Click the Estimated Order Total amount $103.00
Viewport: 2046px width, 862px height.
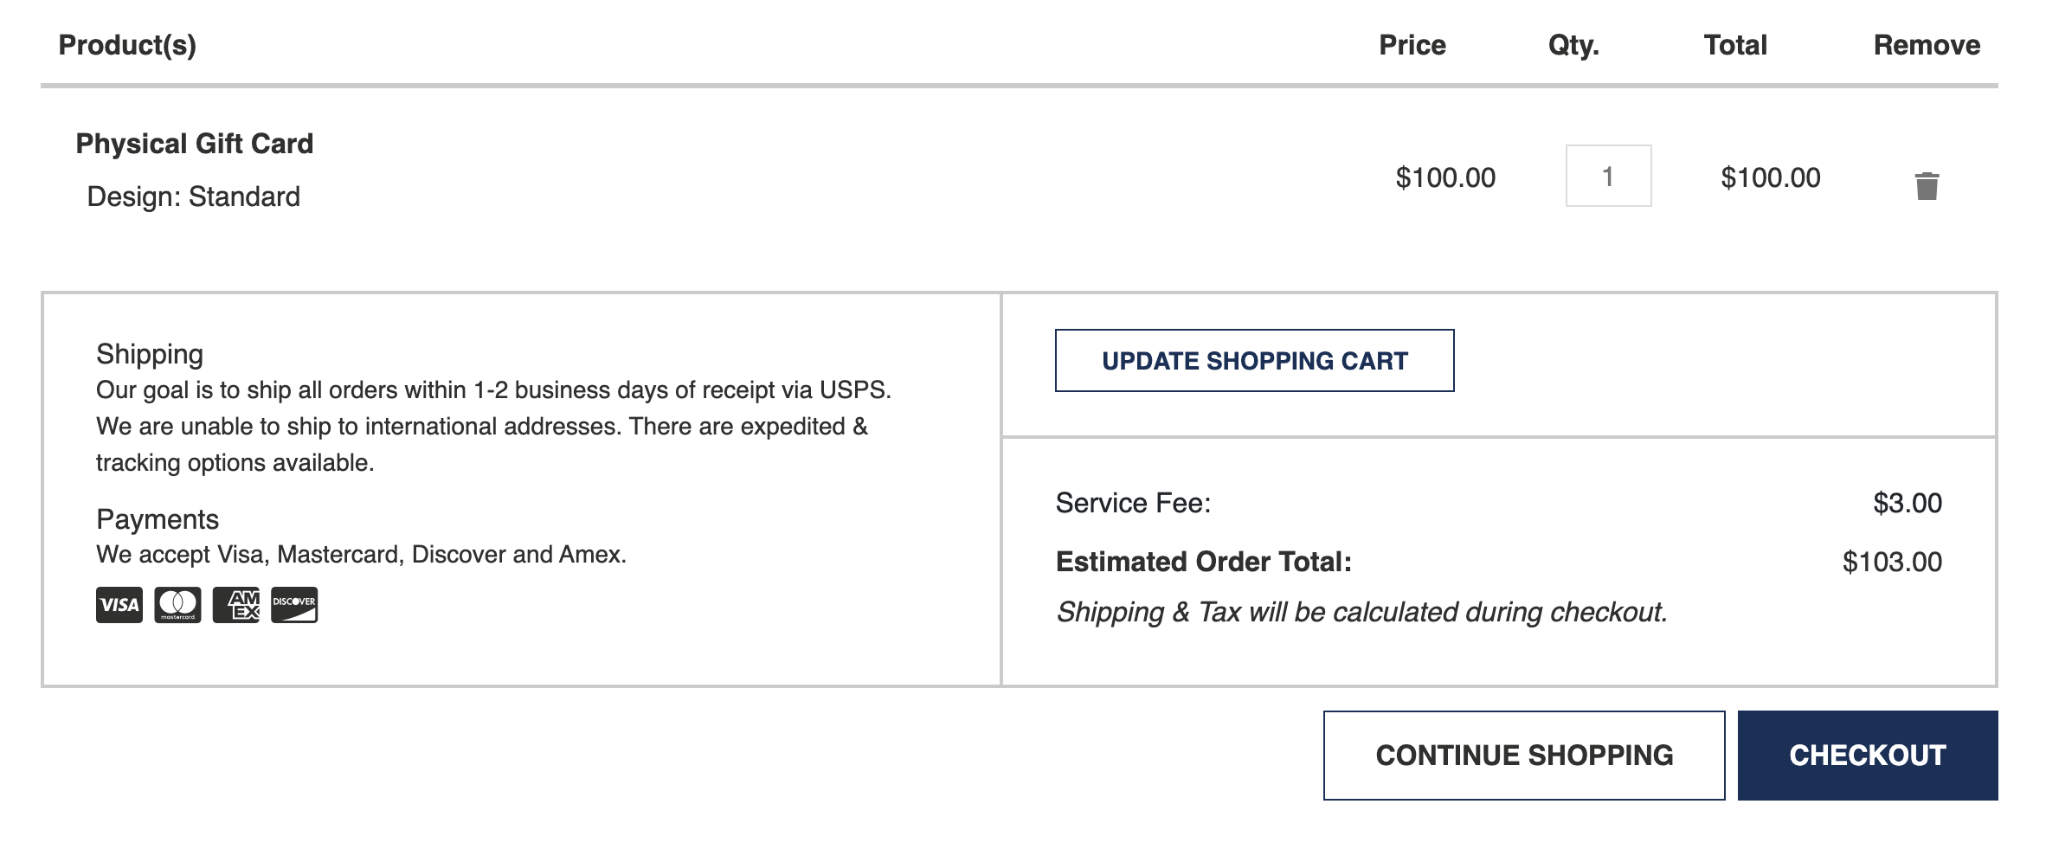(x=1892, y=563)
